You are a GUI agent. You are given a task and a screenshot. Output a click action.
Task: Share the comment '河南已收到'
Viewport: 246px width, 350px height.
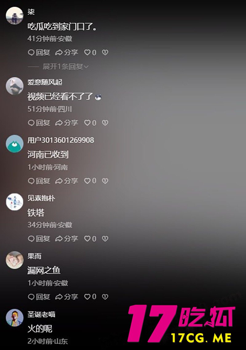pos(67,181)
